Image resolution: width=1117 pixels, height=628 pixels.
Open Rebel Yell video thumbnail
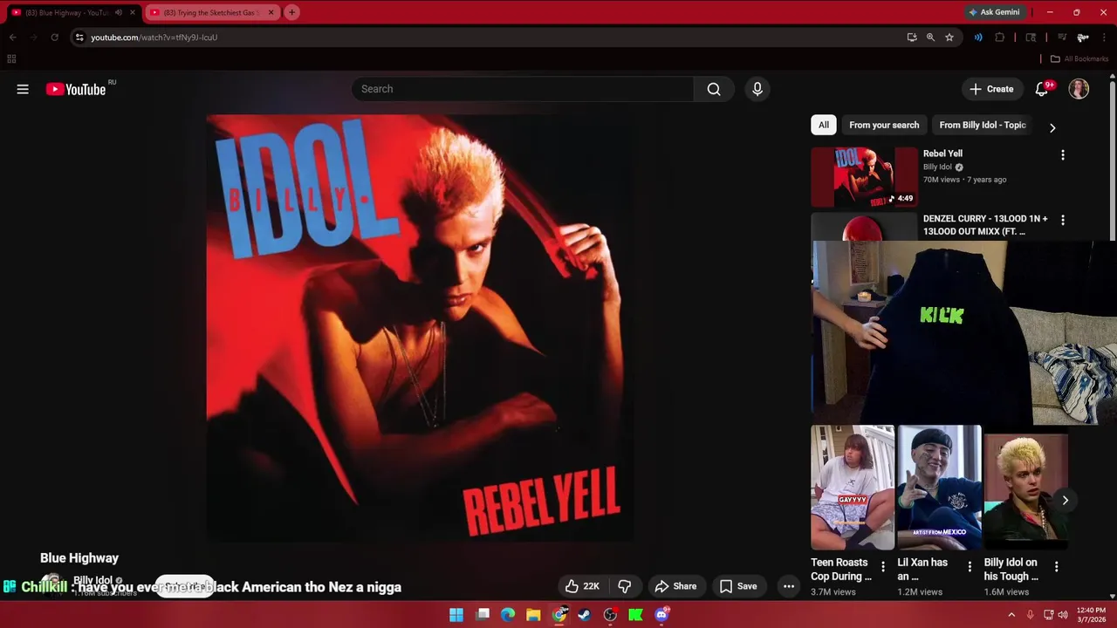864,177
